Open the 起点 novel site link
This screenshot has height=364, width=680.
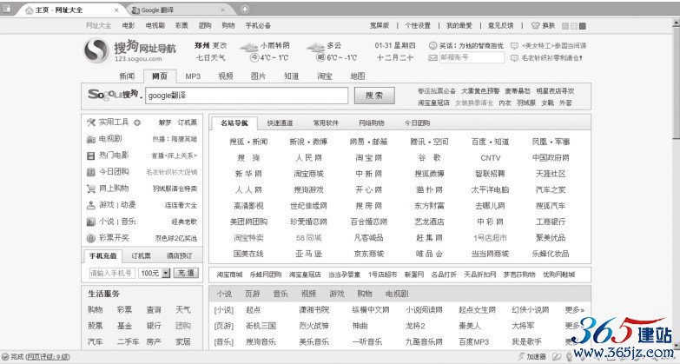[x=254, y=310]
